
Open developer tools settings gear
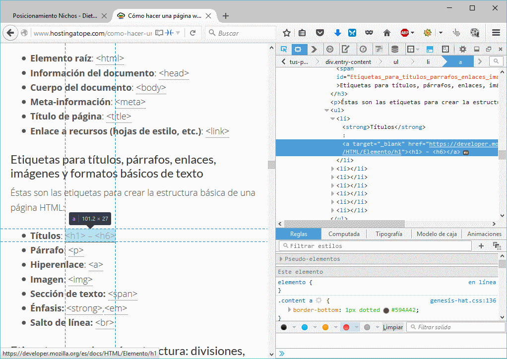[462, 49]
